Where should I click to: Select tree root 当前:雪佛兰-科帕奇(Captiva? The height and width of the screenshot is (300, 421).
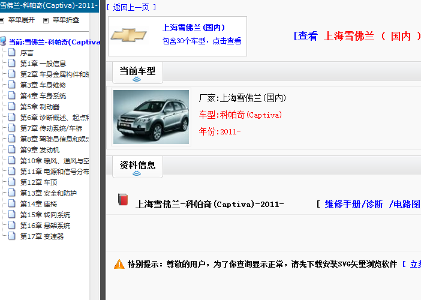pyautogui.click(x=55, y=42)
